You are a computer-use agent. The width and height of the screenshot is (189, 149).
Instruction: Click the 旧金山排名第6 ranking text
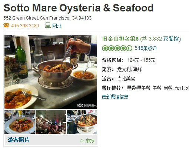point(120,39)
